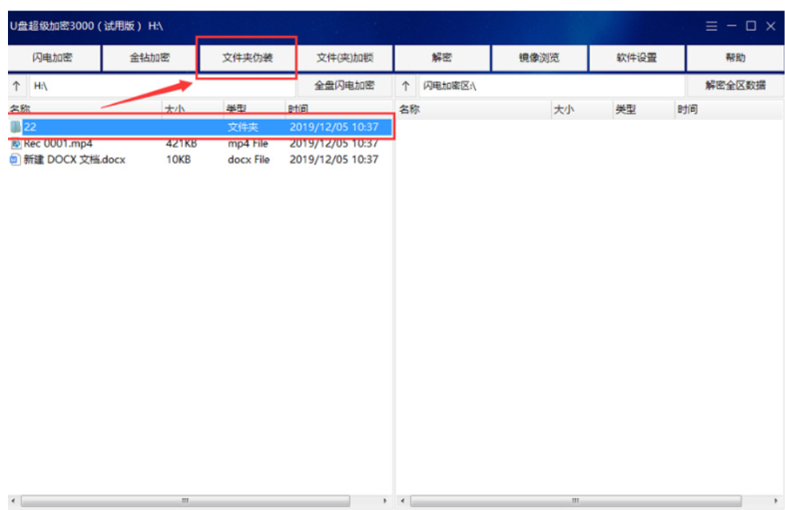
Task: Select the 新建 DOCX 文档.docx file icon
Action: click(x=15, y=160)
